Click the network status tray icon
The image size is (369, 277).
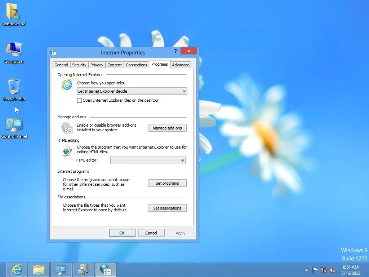click(324, 270)
